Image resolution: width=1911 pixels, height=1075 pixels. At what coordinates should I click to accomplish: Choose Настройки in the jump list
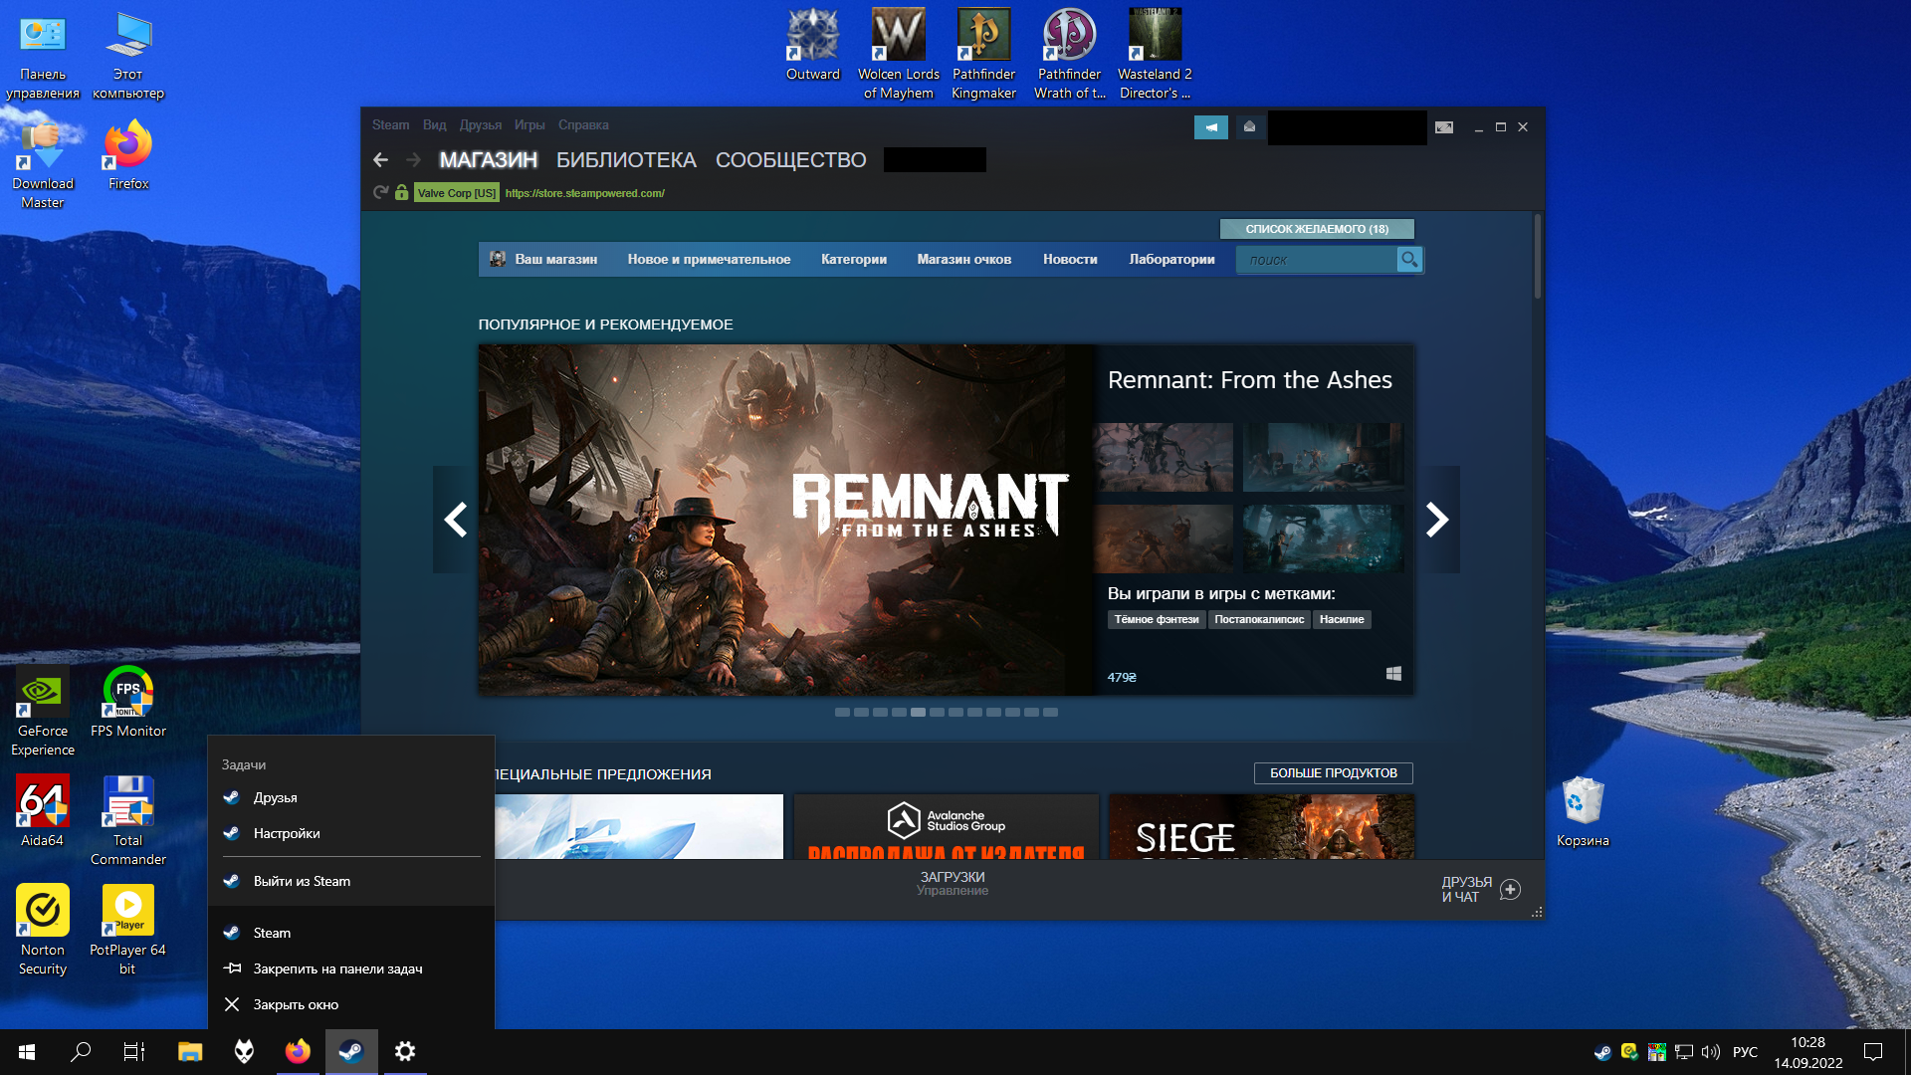[x=351, y=833]
